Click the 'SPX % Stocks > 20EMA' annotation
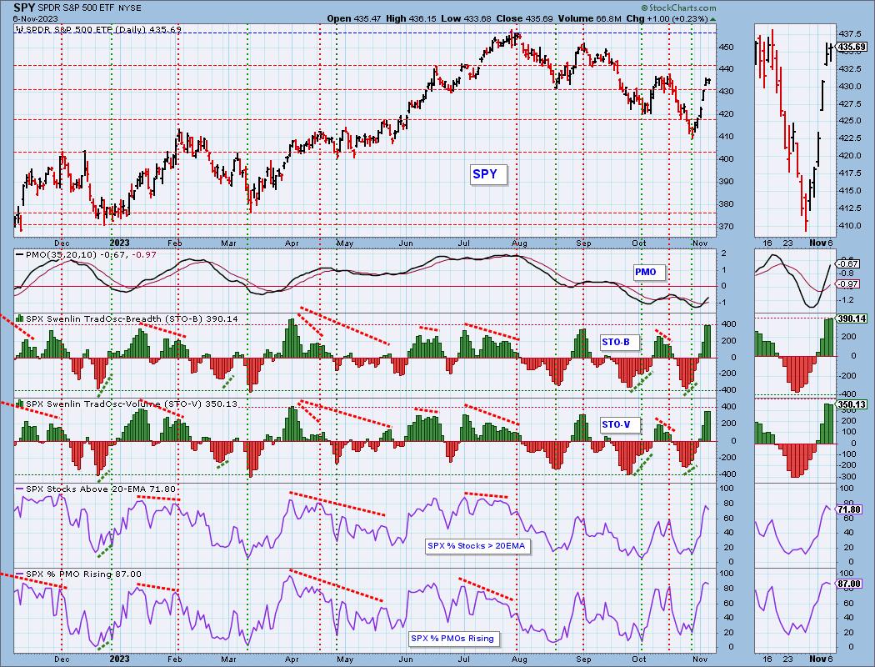The image size is (875, 667). (x=477, y=546)
